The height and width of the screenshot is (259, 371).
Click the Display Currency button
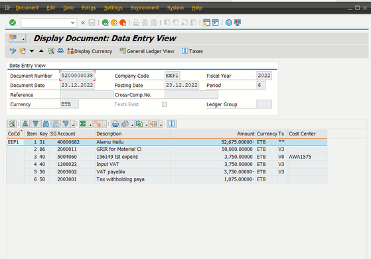click(90, 51)
